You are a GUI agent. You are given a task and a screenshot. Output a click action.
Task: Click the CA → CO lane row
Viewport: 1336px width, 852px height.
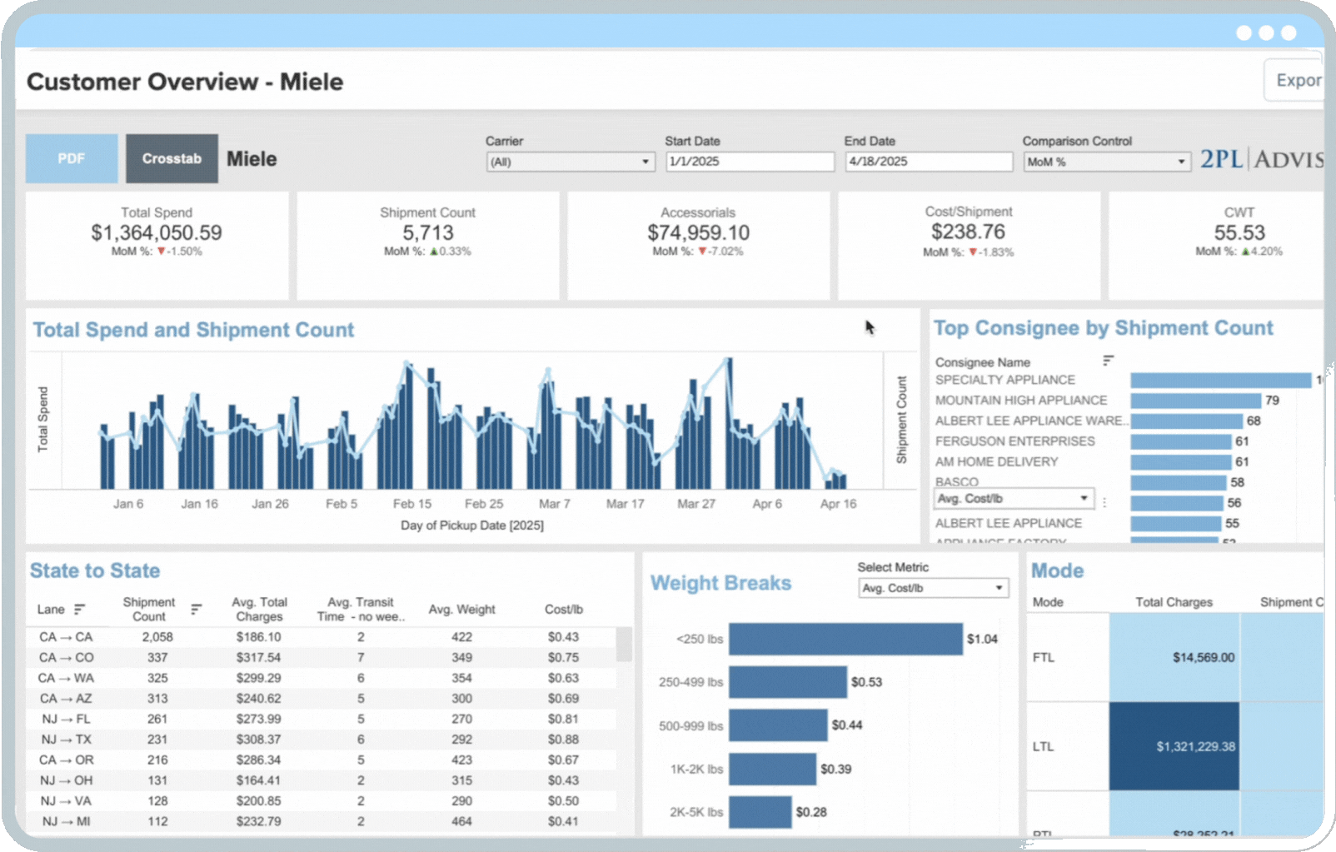point(323,658)
